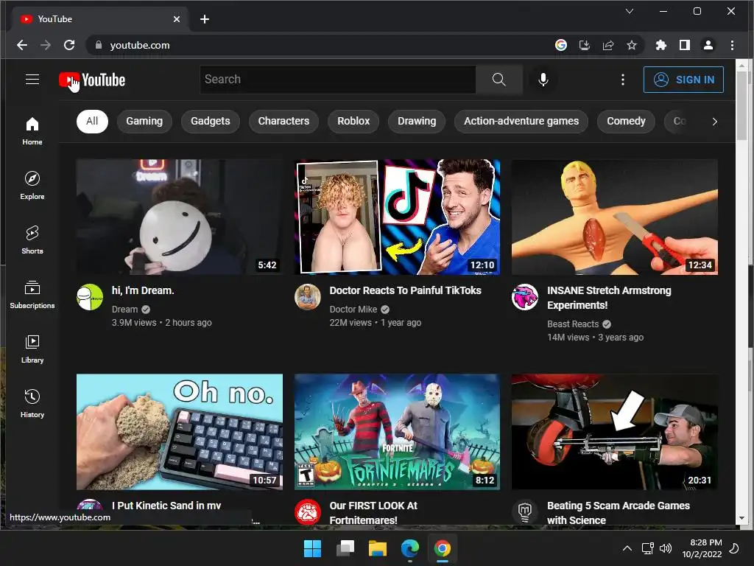Select the Gaming filter chip

(x=144, y=122)
